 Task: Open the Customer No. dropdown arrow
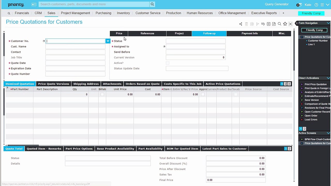click(108, 41)
